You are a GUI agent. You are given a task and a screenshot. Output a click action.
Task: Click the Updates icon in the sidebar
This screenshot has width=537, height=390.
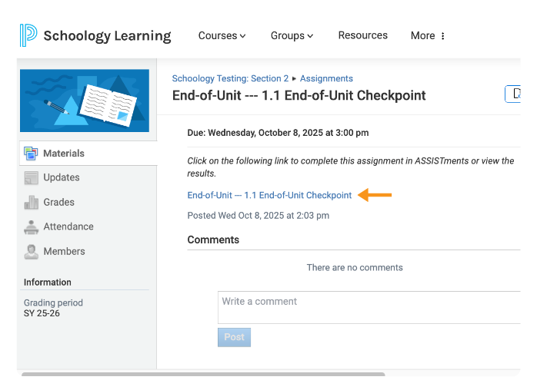click(32, 178)
